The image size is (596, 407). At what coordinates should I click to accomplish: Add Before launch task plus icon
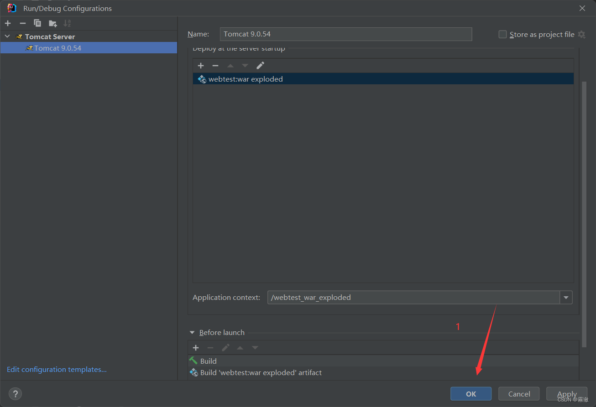pyautogui.click(x=196, y=348)
